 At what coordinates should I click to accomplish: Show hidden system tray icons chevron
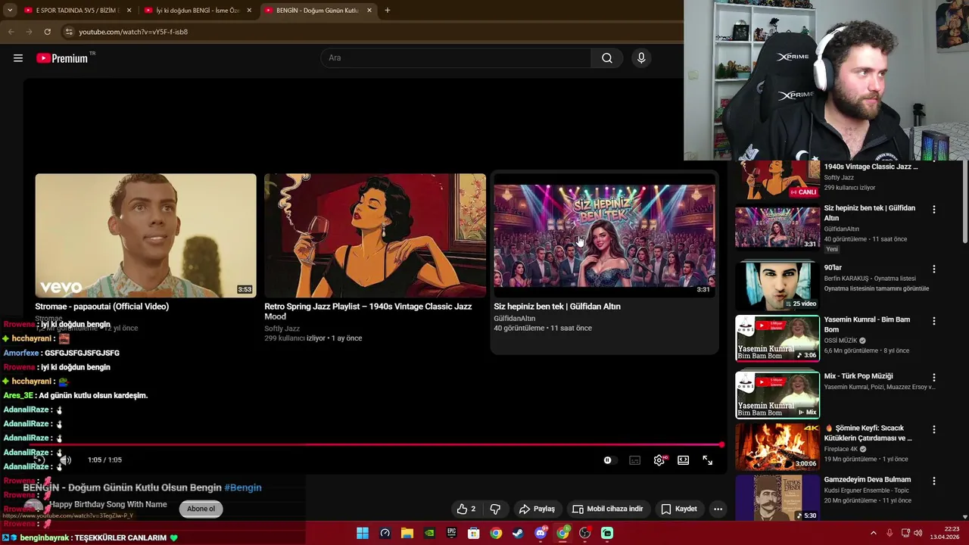pyautogui.click(x=873, y=533)
